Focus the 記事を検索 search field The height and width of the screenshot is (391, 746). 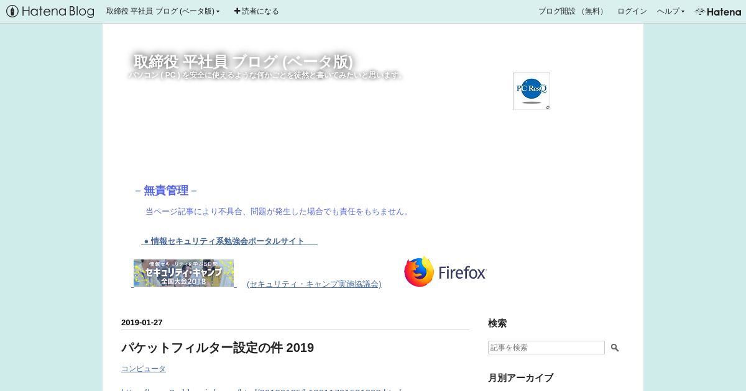click(546, 348)
